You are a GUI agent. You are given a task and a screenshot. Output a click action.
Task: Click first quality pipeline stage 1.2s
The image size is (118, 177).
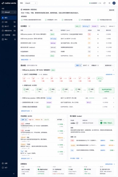pyautogui.click(x=26, y=90)
